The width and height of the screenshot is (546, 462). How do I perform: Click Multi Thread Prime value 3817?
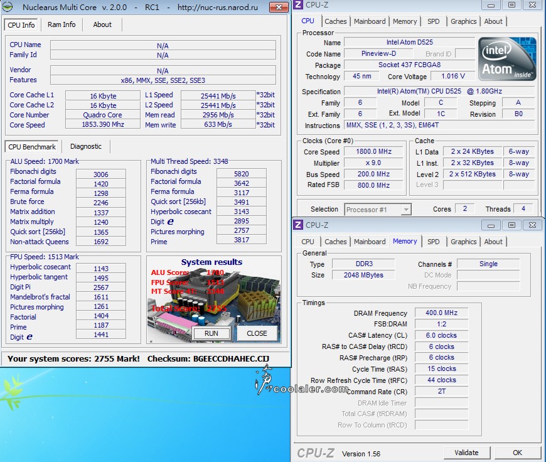click(x=242, y=240)
